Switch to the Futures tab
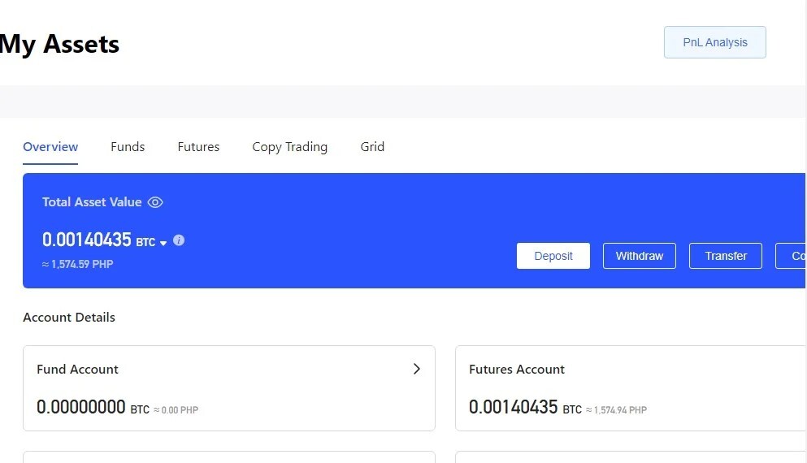Viewport: 807px width, 463px height. [198, 146]
